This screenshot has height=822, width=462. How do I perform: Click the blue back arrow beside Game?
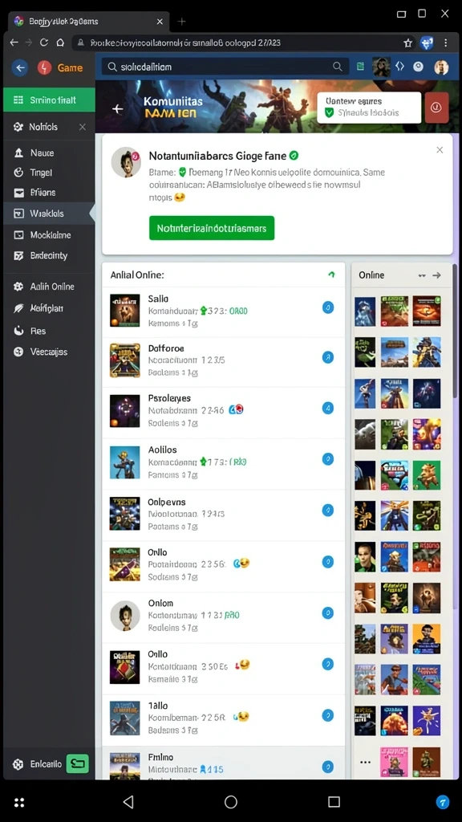pos(20,67)
